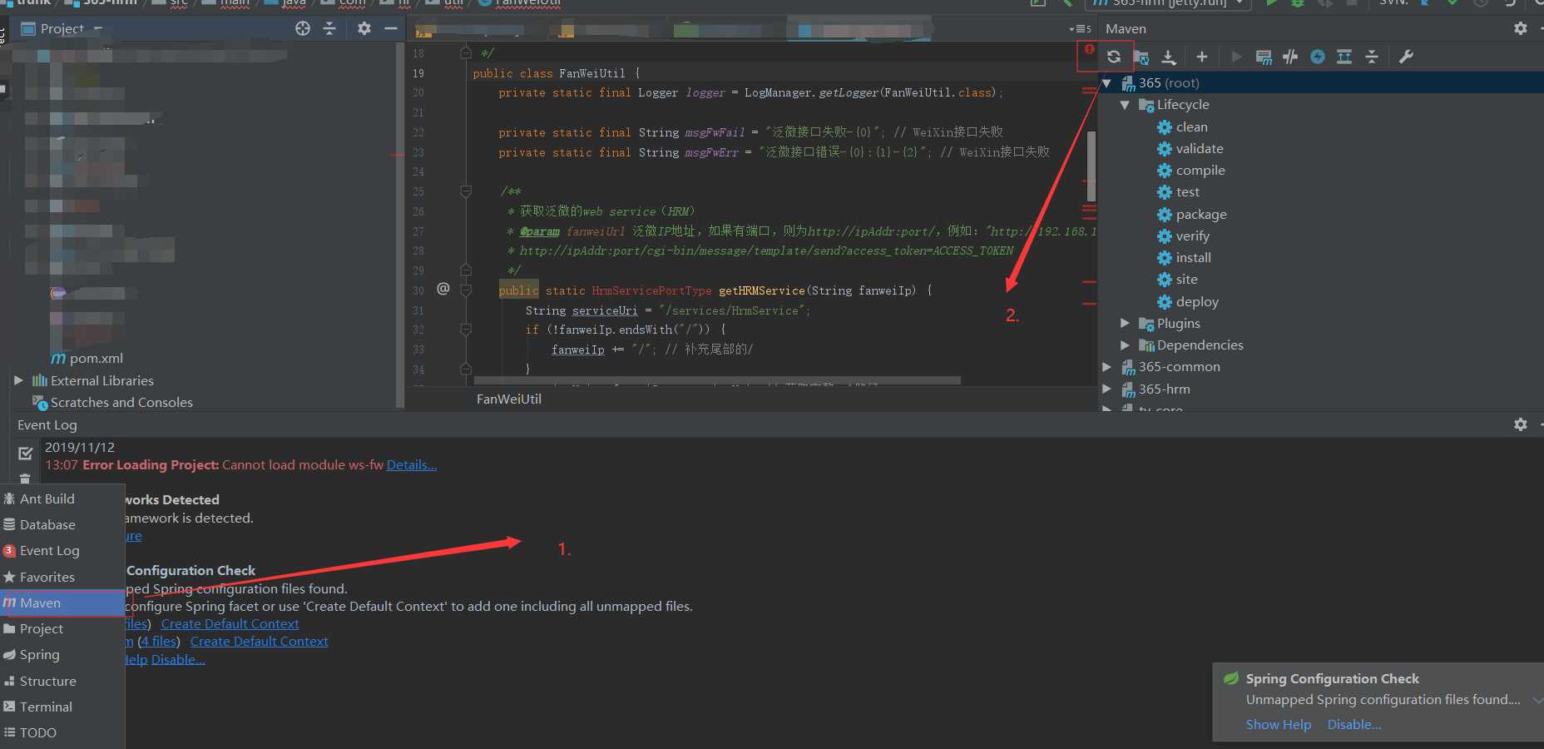Collapse all in Project panel

coord(329,28)
